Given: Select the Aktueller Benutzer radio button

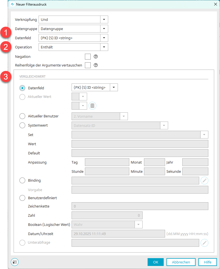Looking at the screenshot, I should click(22, 116).
